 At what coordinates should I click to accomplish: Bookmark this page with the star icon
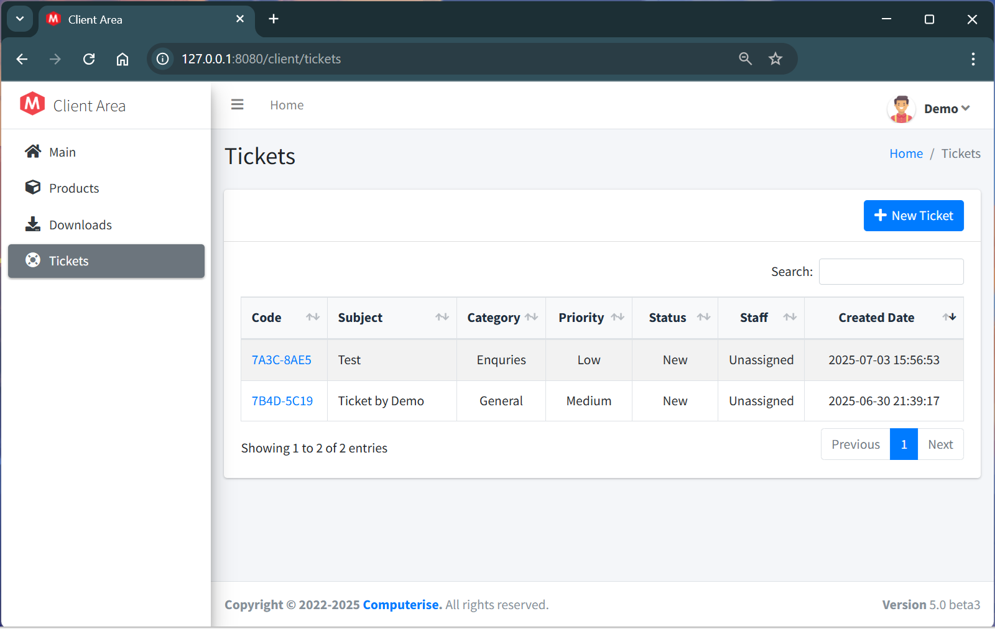point(775,59)
